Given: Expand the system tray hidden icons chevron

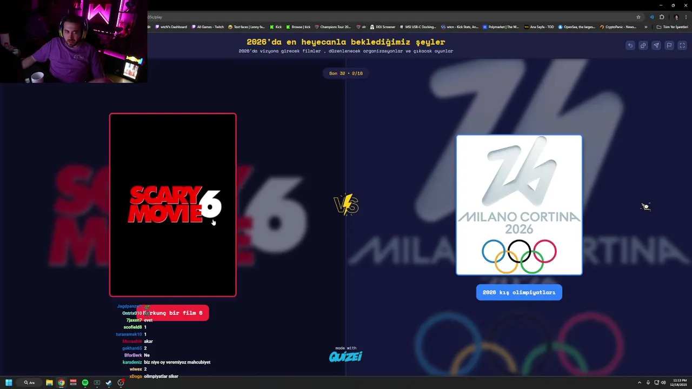Looking at the screenshot, I should (639, 383).
